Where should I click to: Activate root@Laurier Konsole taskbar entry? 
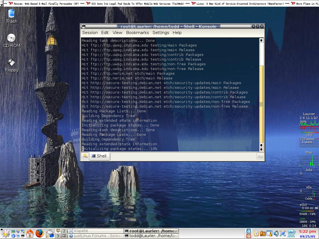(151, 231)
